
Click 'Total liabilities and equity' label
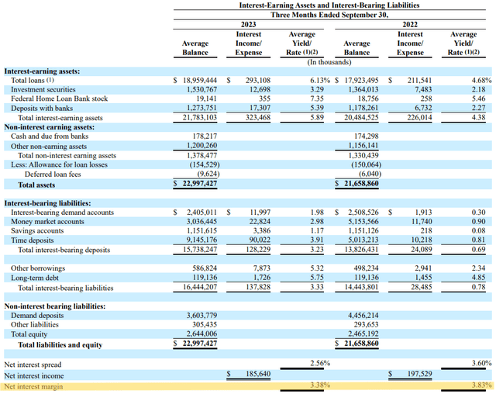(x=60, y=344)
